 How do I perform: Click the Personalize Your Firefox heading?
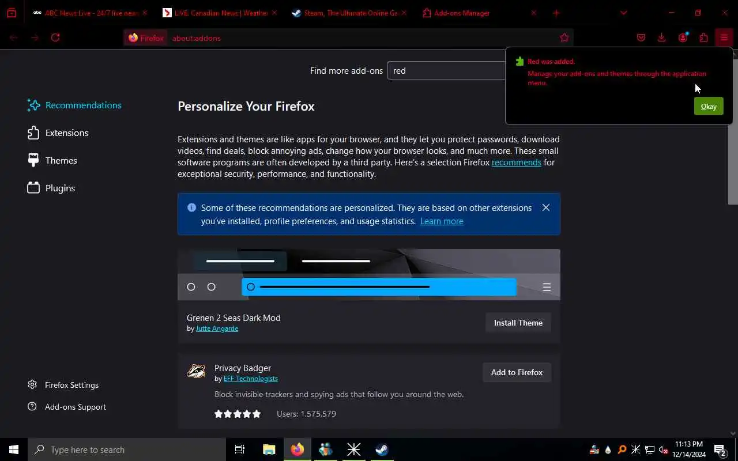point(246,106)
